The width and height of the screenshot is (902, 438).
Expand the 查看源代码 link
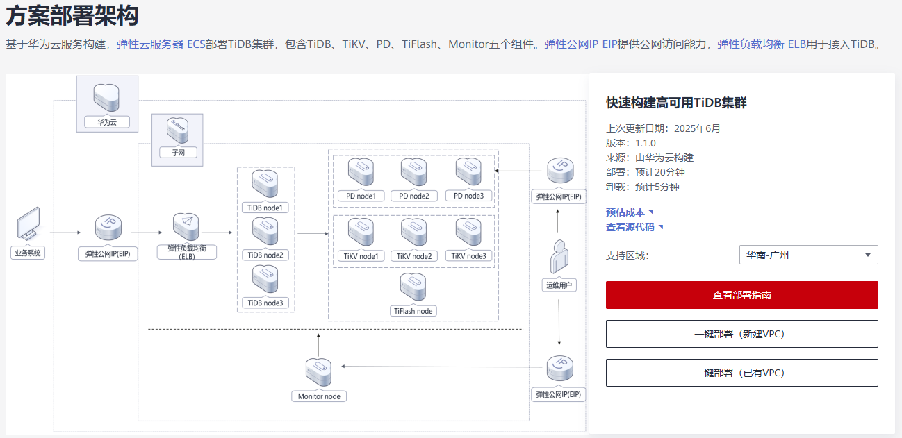[634, 227]
